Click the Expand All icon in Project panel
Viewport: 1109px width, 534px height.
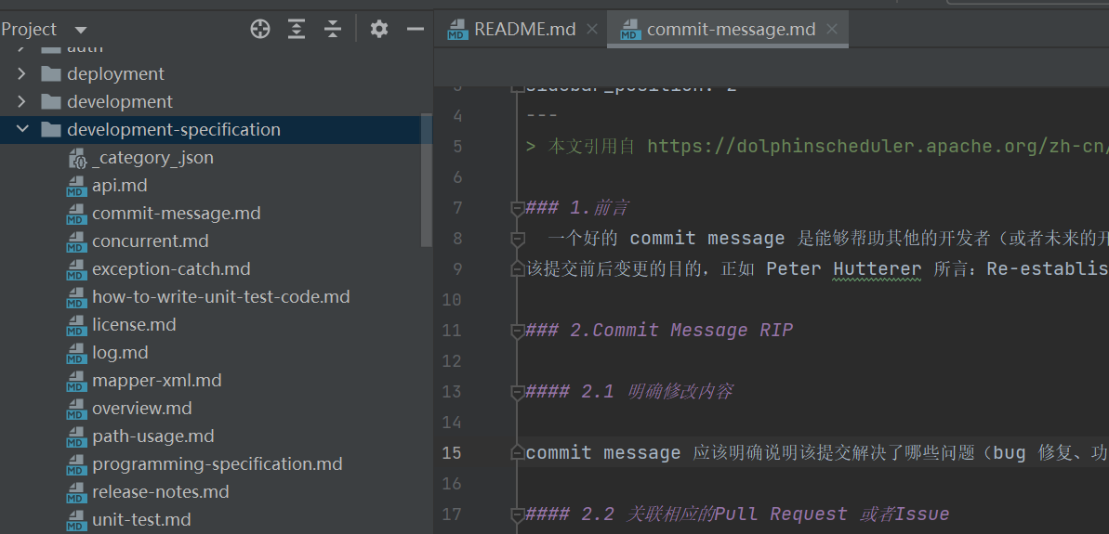coord(297,29)
